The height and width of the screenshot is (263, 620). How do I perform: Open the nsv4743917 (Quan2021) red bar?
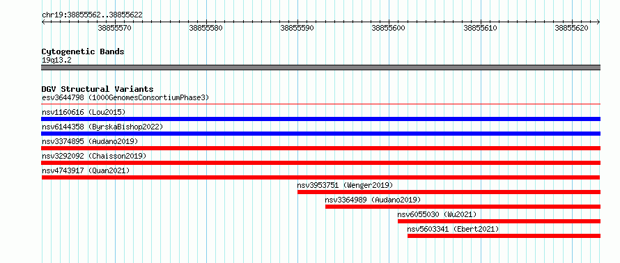(x=320, y=177)
